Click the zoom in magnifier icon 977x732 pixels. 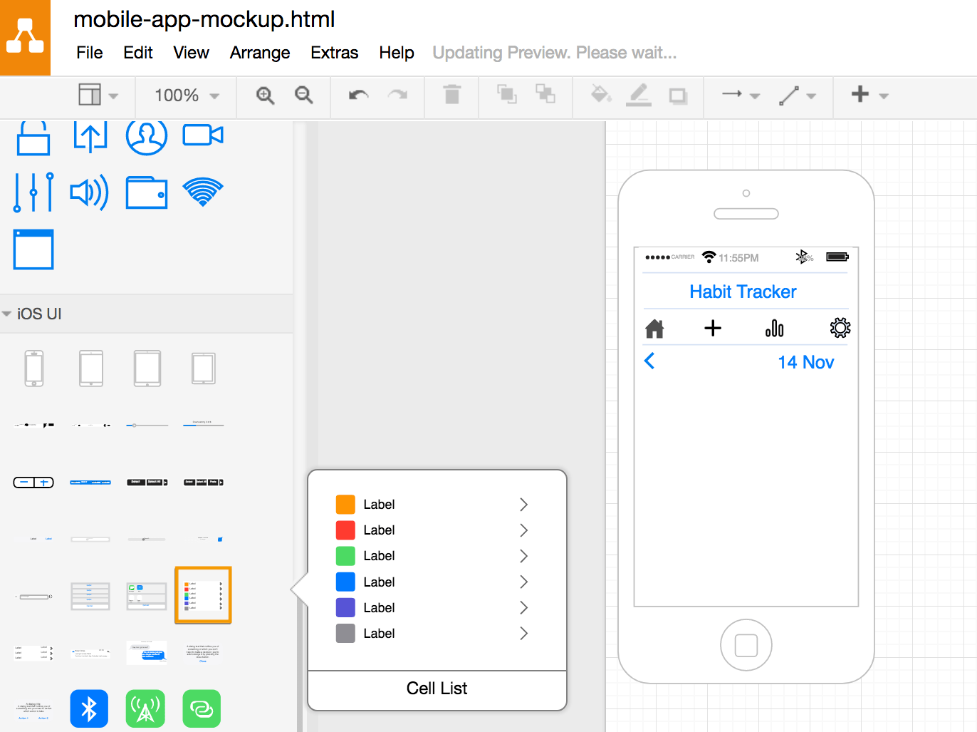click(x=265, y=96)
